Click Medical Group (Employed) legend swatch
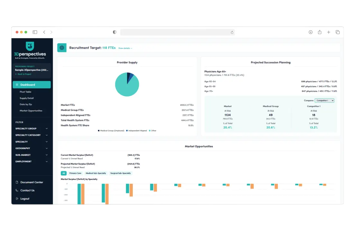This screenshot has height=231, width=355. click(99, 131)
